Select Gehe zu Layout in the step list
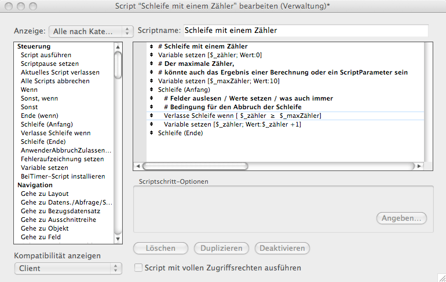The width and height of the screenshot is (446, 282). click(x=45, y=194)
